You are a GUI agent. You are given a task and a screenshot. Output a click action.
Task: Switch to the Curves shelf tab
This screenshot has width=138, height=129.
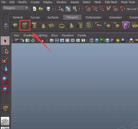35,17
